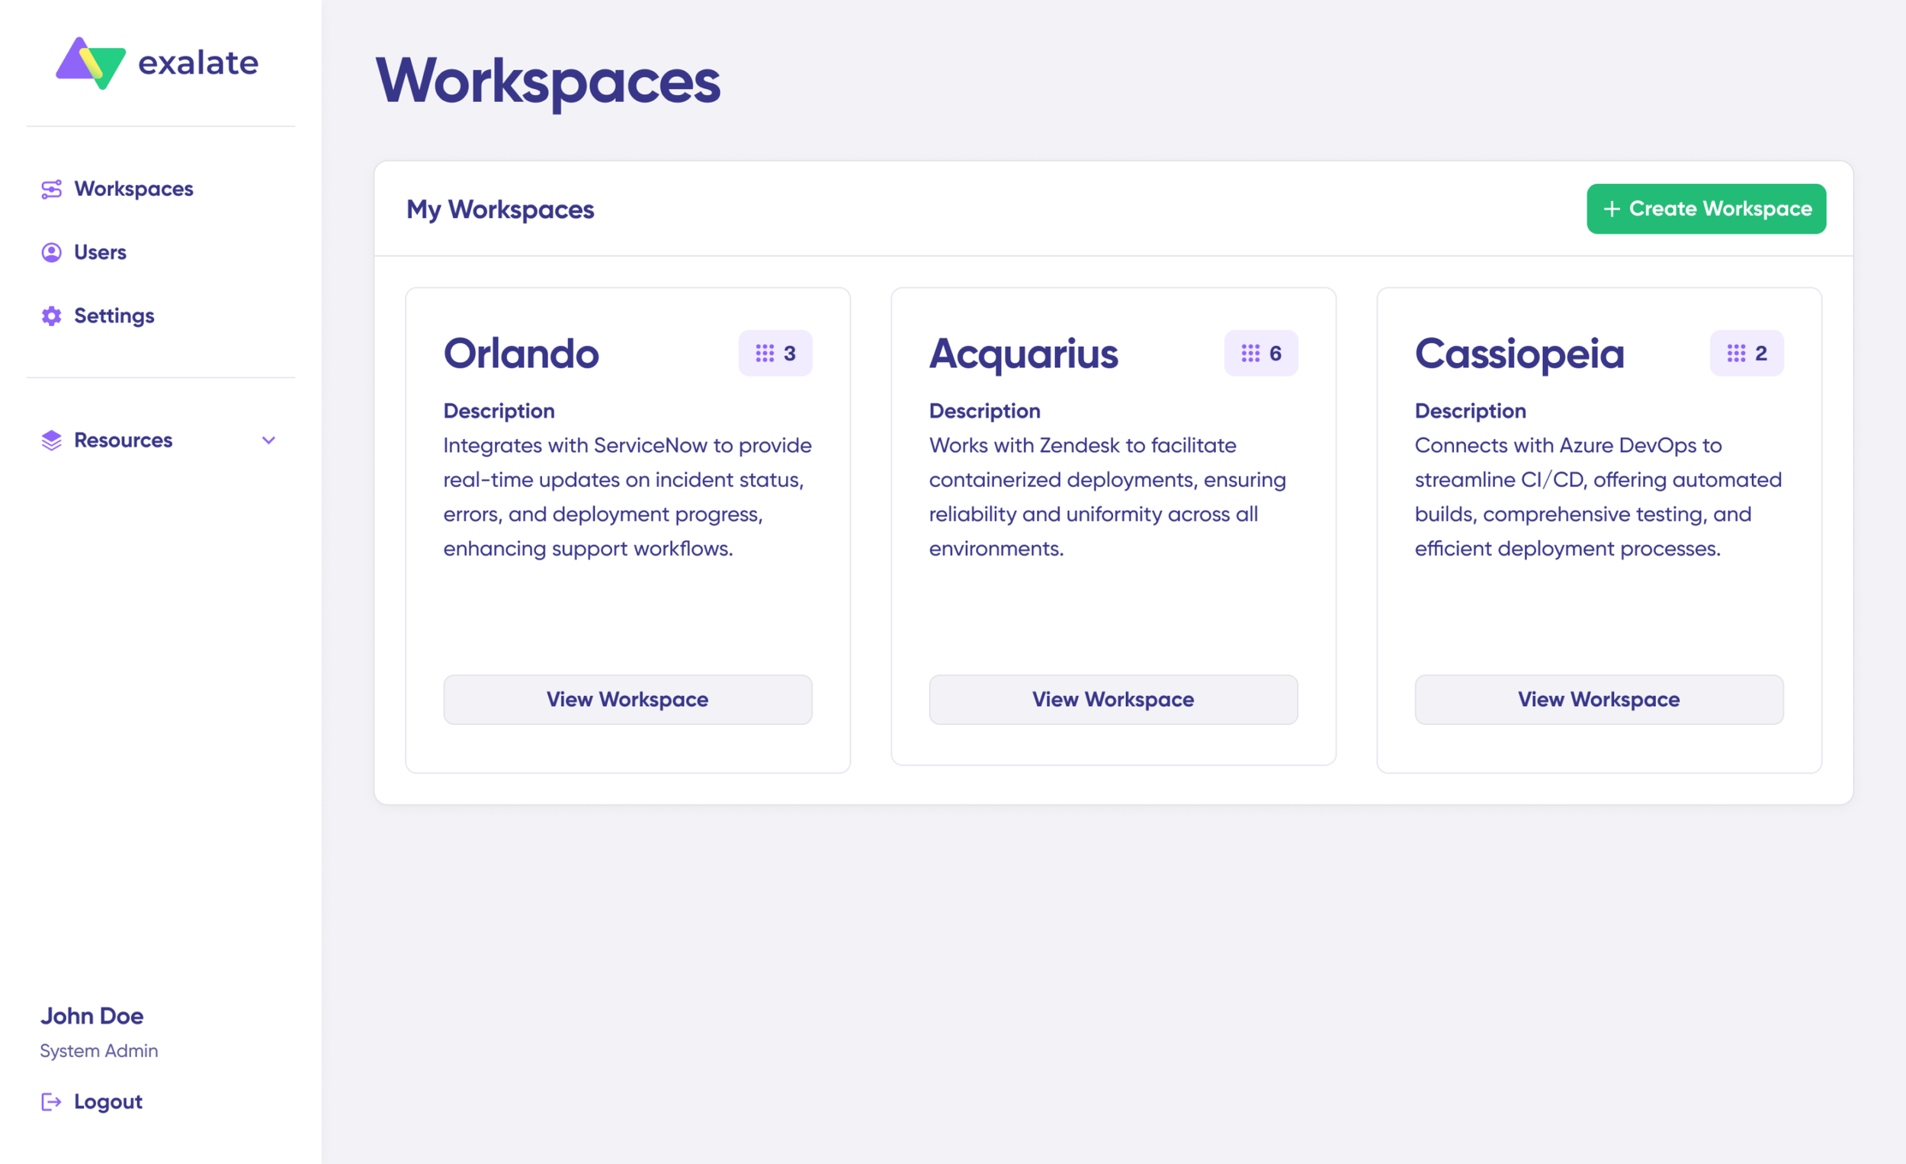Click the Create Workspace button
Screen dimensions: 1906x1164
[1705, 209]
